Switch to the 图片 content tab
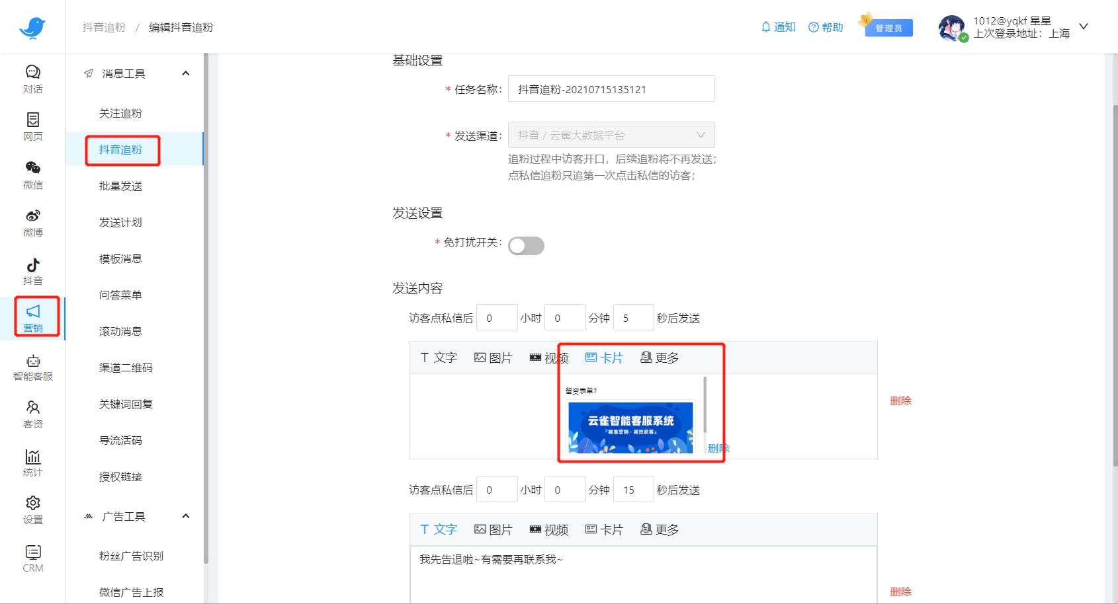The width and height of the screenshot is (1118, 604). (494, 357)
